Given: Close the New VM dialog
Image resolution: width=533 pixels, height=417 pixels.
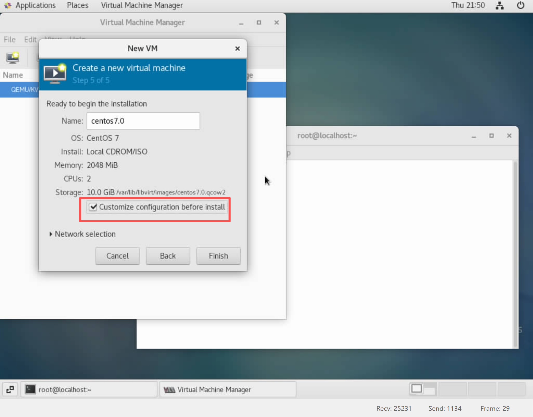Looking at the screenshot, I should 237,49.
